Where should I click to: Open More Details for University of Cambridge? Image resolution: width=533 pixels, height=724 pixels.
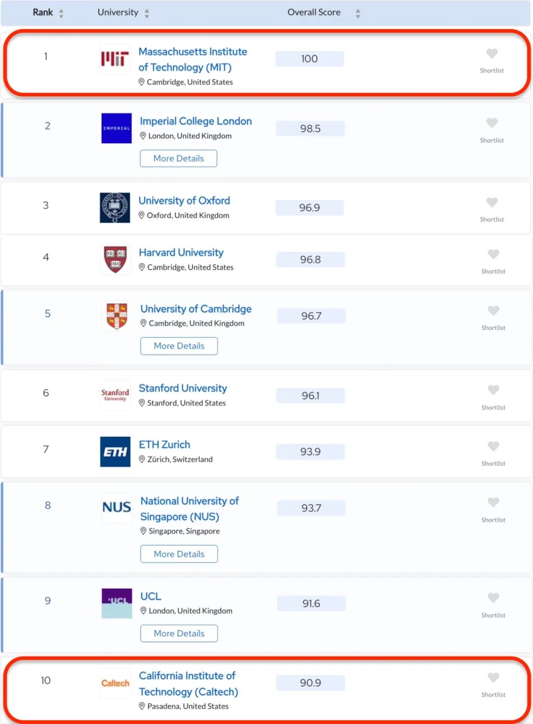[x=179, y=346]
